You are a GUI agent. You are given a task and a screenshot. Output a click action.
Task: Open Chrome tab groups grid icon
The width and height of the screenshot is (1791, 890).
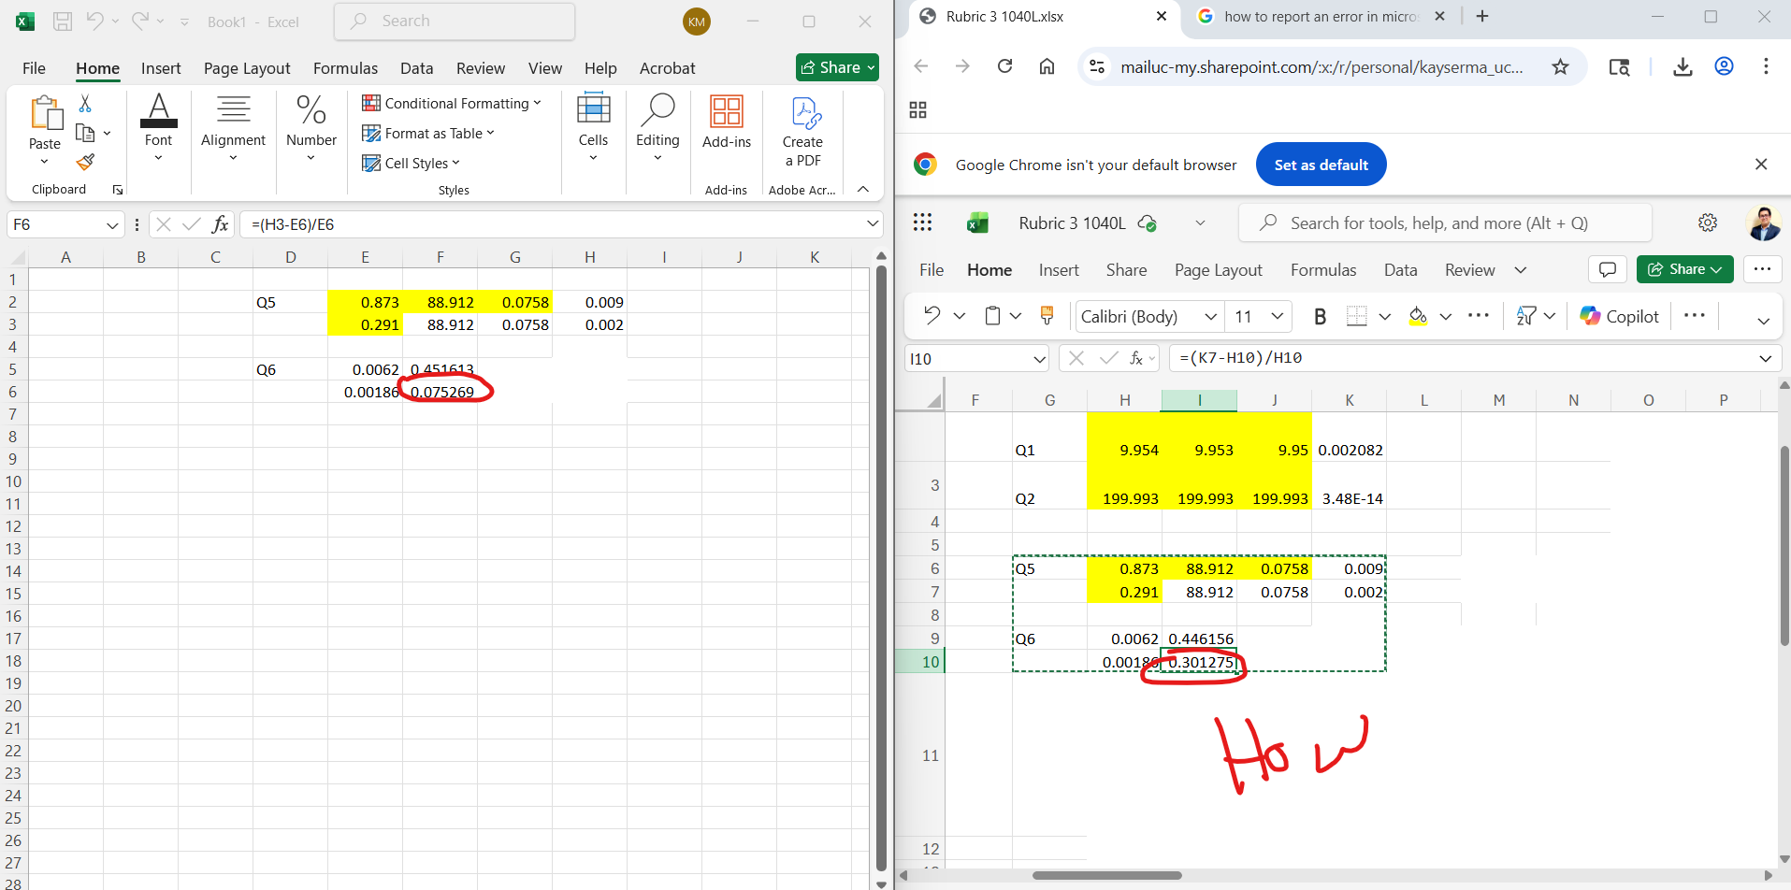tap(918, 110)
